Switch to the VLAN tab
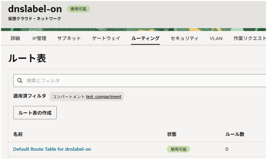The height and width of the screenshot is (161, 267). point(216,38)
